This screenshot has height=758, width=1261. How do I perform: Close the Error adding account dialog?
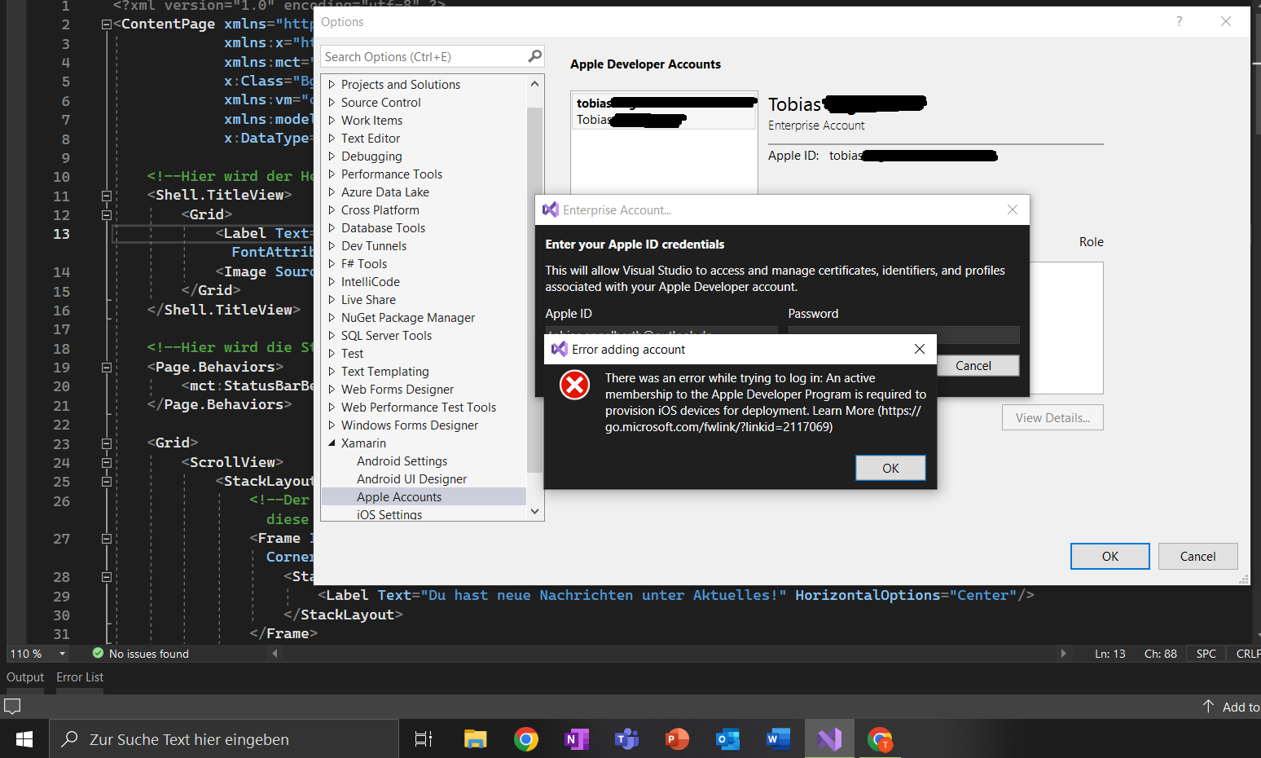pos(919,349)
